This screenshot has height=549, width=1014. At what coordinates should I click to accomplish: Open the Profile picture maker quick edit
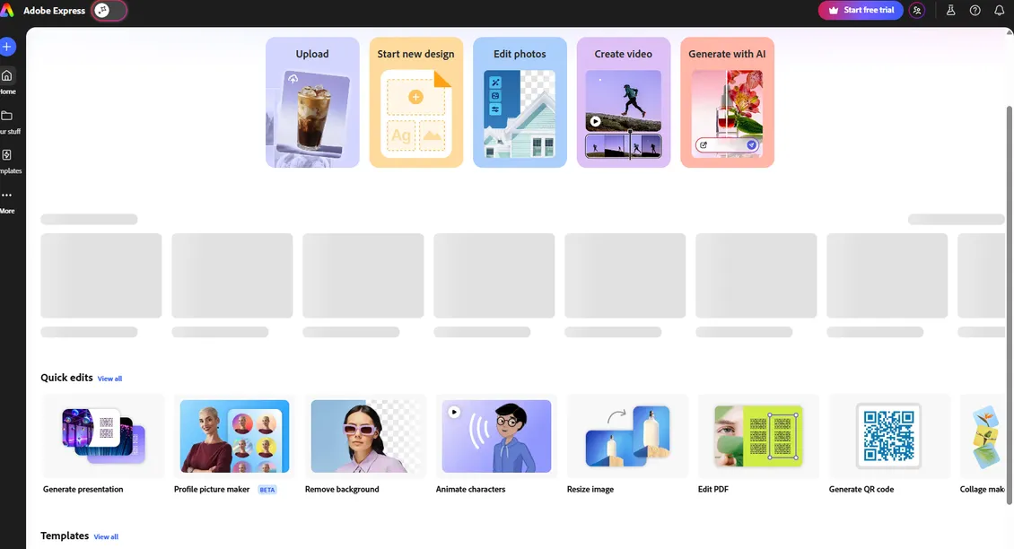pos(234,445)
